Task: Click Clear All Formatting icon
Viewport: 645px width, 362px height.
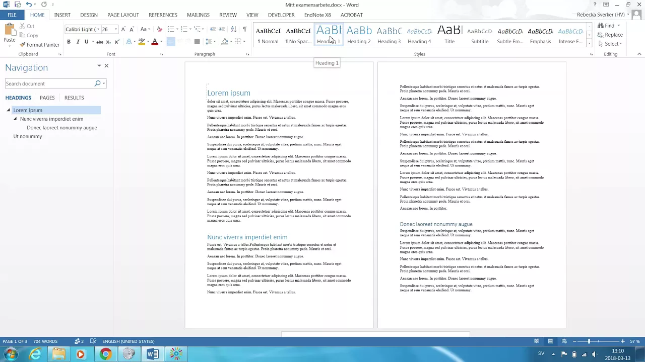Action: tap(160, 29)
